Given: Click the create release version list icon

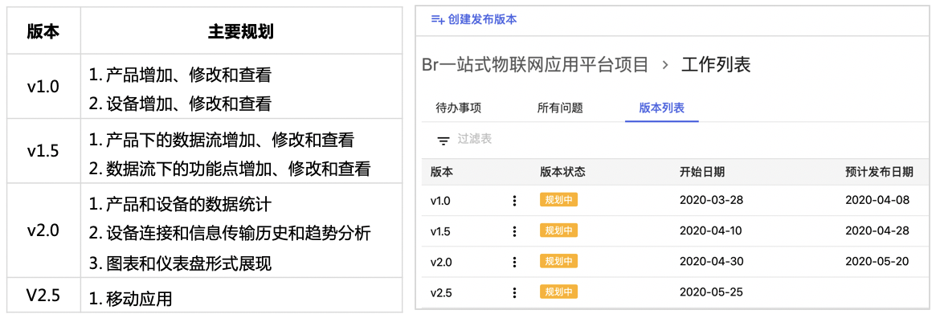Looking at the screenshot, I should [438, 20].
